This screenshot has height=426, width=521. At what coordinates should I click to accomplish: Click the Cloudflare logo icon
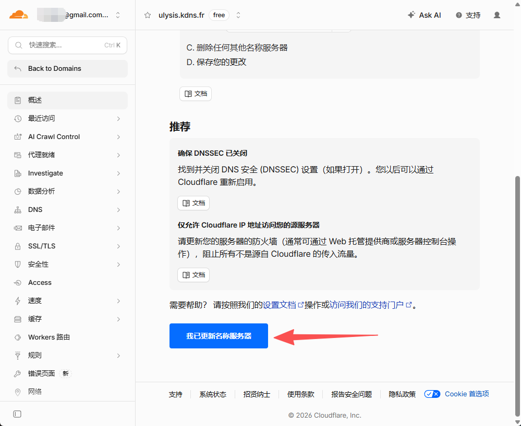click(x=19, y=15)
